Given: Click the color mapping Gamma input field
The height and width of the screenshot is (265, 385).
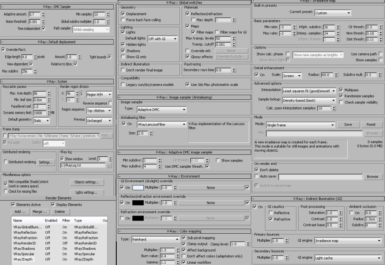Looking at the screenshot, I should coord(168,262).
